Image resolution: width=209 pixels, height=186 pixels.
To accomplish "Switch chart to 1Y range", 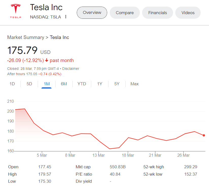I will point(100,84).
